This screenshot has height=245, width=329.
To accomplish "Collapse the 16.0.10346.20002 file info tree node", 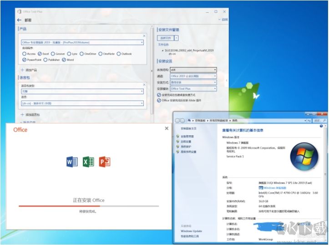I will [x=162, y=51].
